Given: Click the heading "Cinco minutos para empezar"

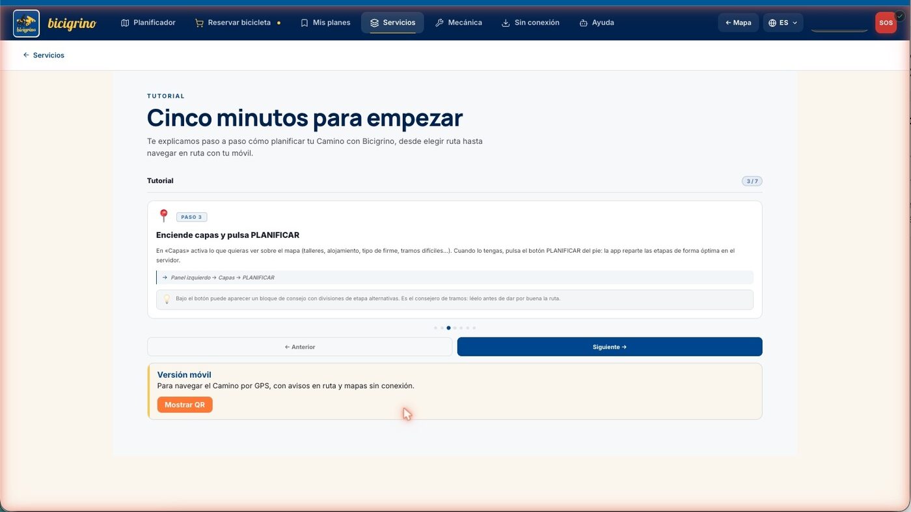Looking at the screenshot, I should coord(305,118).
